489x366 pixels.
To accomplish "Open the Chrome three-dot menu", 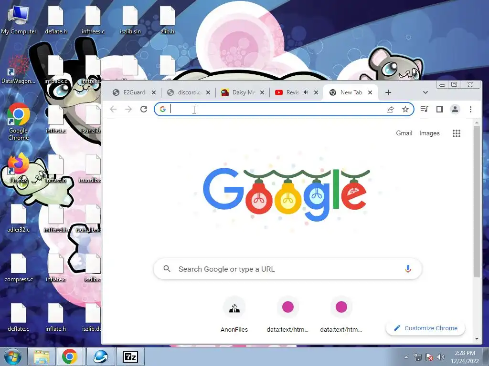I will click(470, 109).
